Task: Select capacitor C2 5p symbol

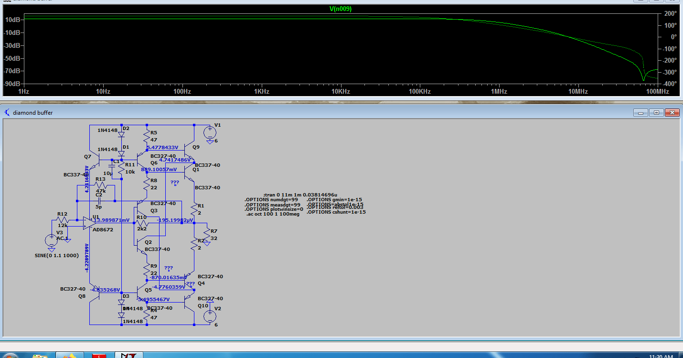Action: pyautogui.click(x=99, y=201)
